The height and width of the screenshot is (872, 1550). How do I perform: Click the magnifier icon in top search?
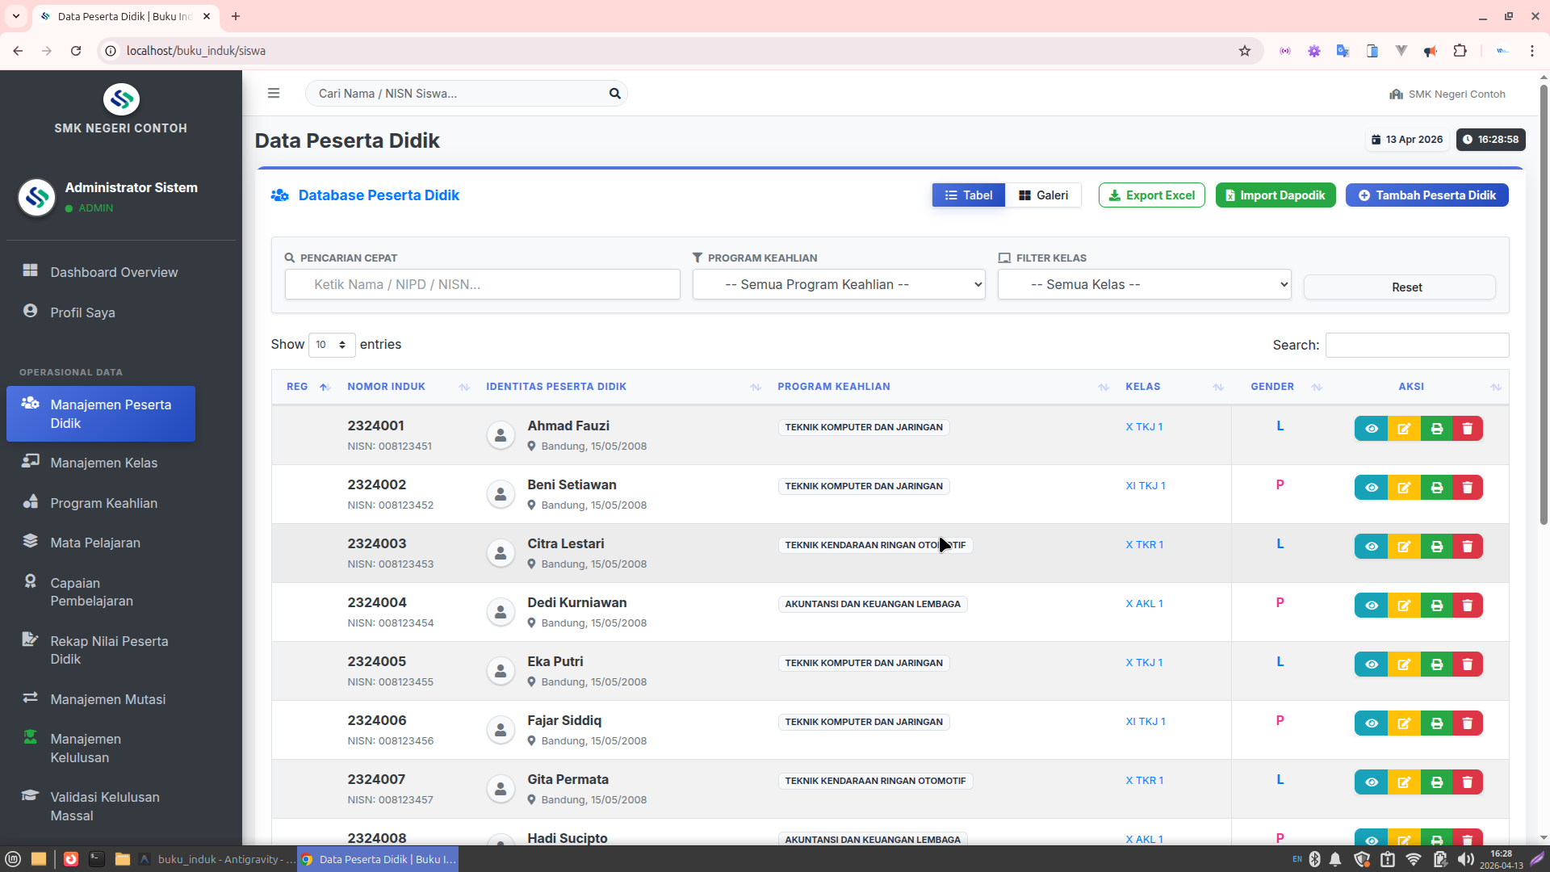click(614, 94)
